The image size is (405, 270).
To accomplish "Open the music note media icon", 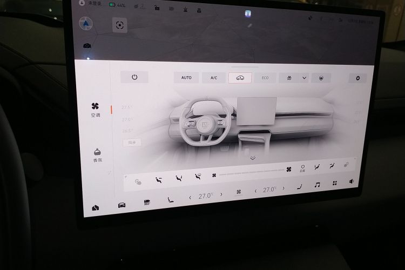I will pos(317,185).
